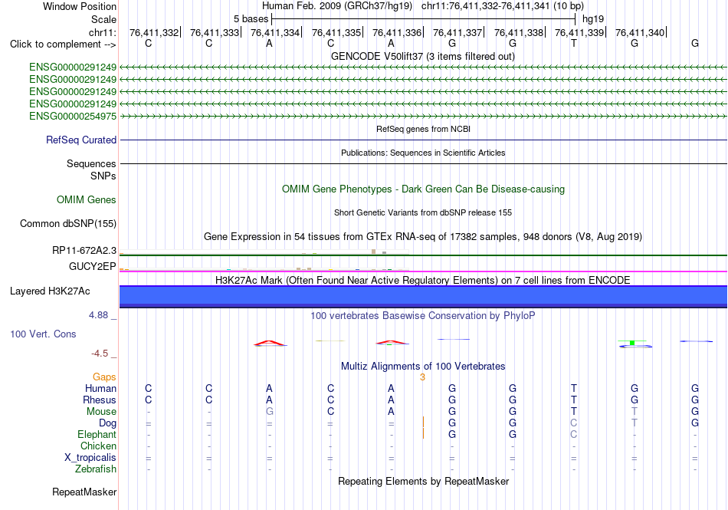728x510 pixels.
Task: Click the 'Click to complement -->' label
Action: coord(63,44)
